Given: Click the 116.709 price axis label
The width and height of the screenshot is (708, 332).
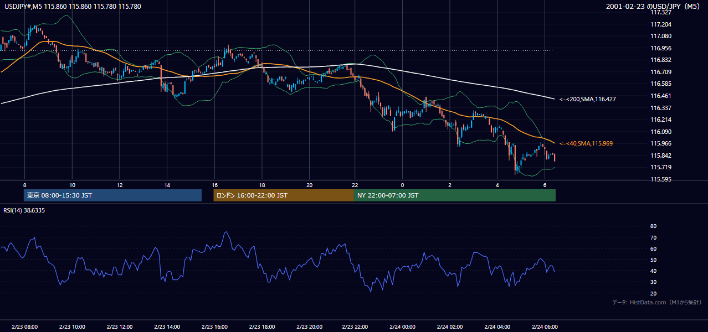Looking at the screenshot, I should click(x=661, y=72).
